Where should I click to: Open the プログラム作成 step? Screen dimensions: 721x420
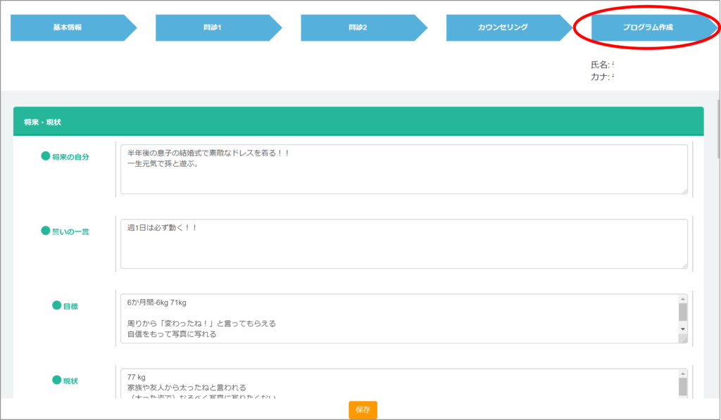[x=648, y=27]
